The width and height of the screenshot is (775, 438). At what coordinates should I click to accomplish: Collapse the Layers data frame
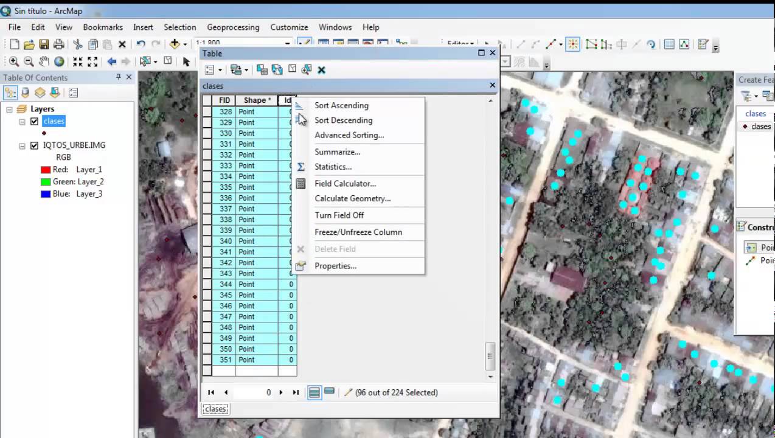10,109
